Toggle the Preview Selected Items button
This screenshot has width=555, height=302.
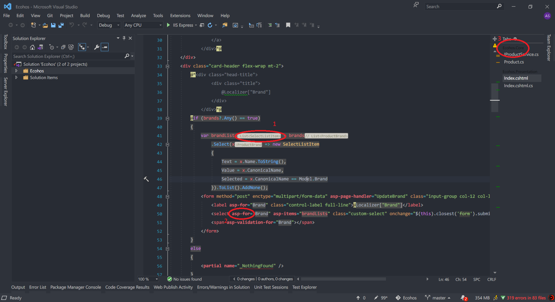point(105,47)
